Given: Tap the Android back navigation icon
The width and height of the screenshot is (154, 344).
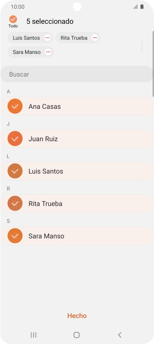Looking at the screenshot, I should click(120, 335).
